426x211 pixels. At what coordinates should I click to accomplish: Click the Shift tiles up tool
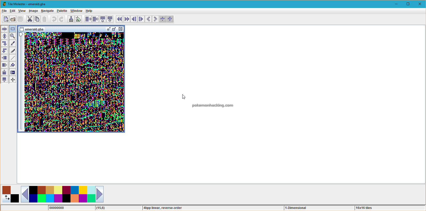(4, 72)
